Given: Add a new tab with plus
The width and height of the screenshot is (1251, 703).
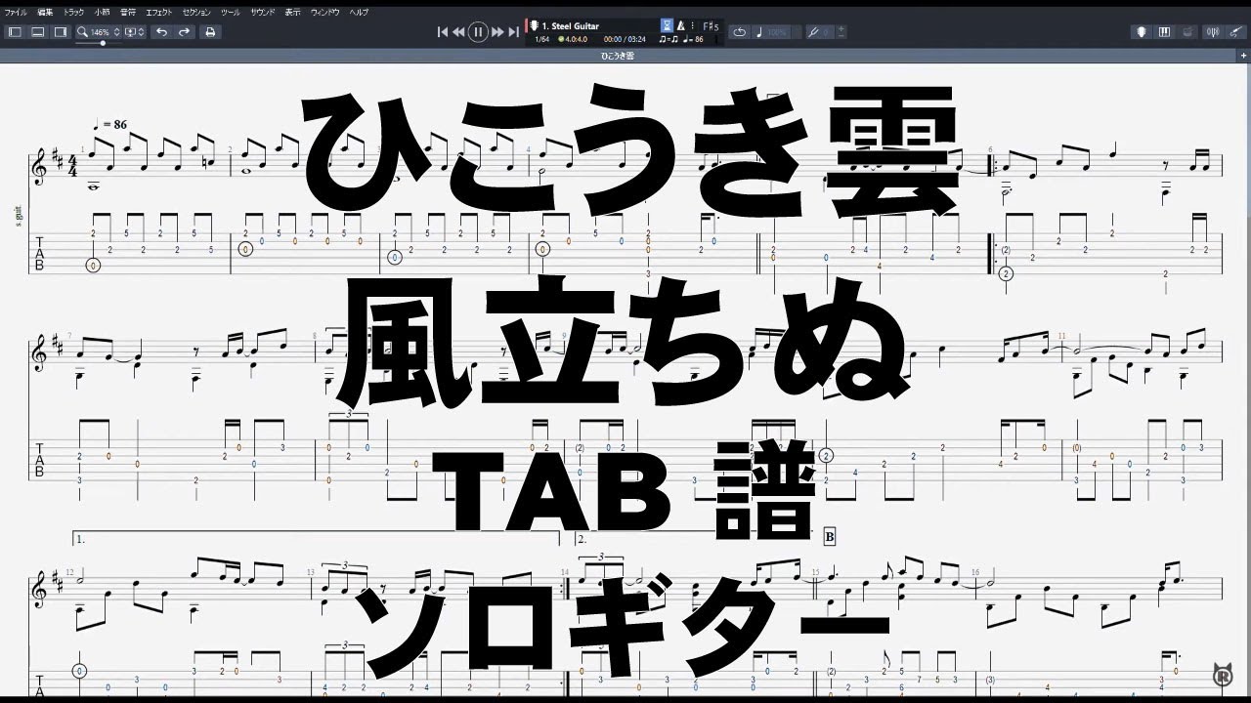Looking at the screenshot, I should (x=1244, y=56).
